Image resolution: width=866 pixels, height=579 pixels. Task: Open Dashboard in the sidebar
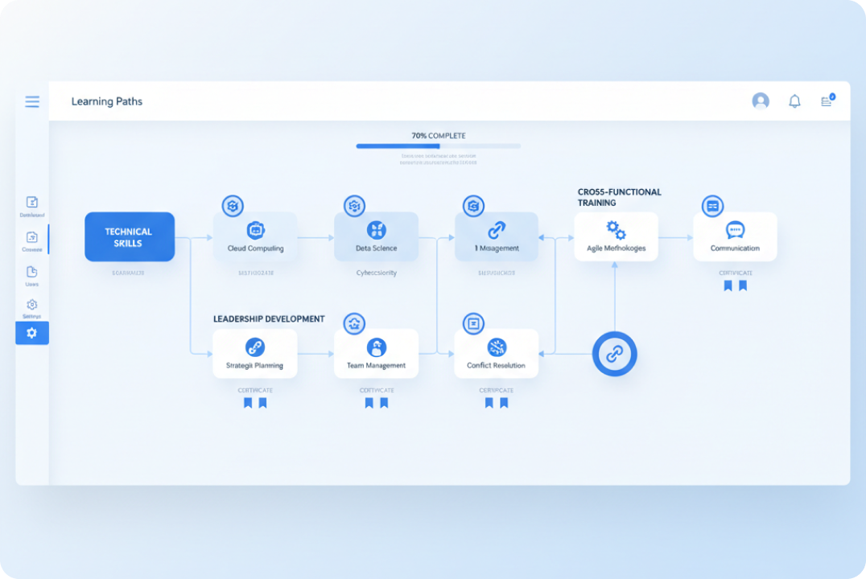pos(32,207)
